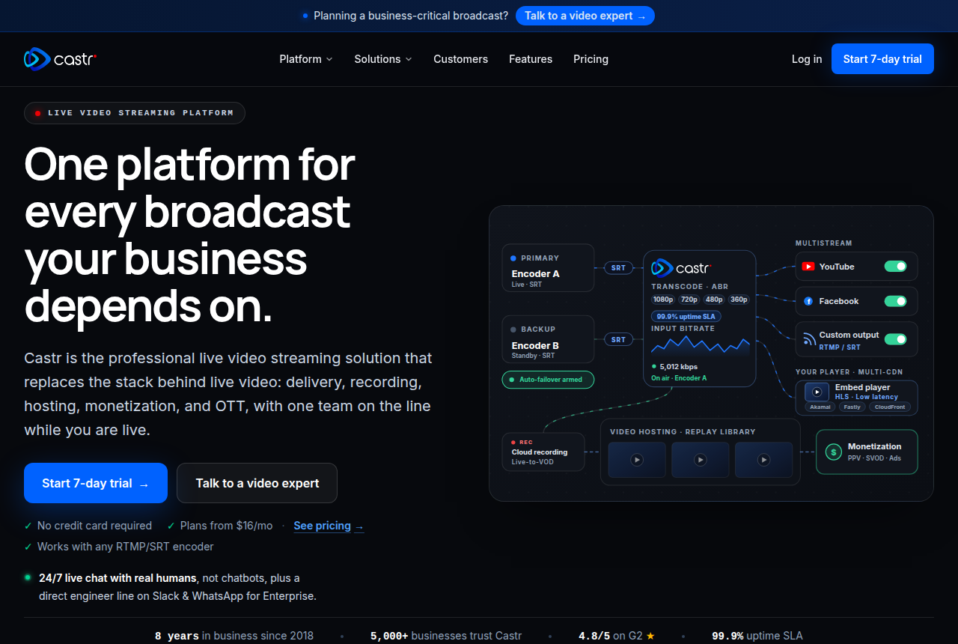Screen dimensions: 958x644
Task: Click the input bitrate graph
Action: click(701, 345)
